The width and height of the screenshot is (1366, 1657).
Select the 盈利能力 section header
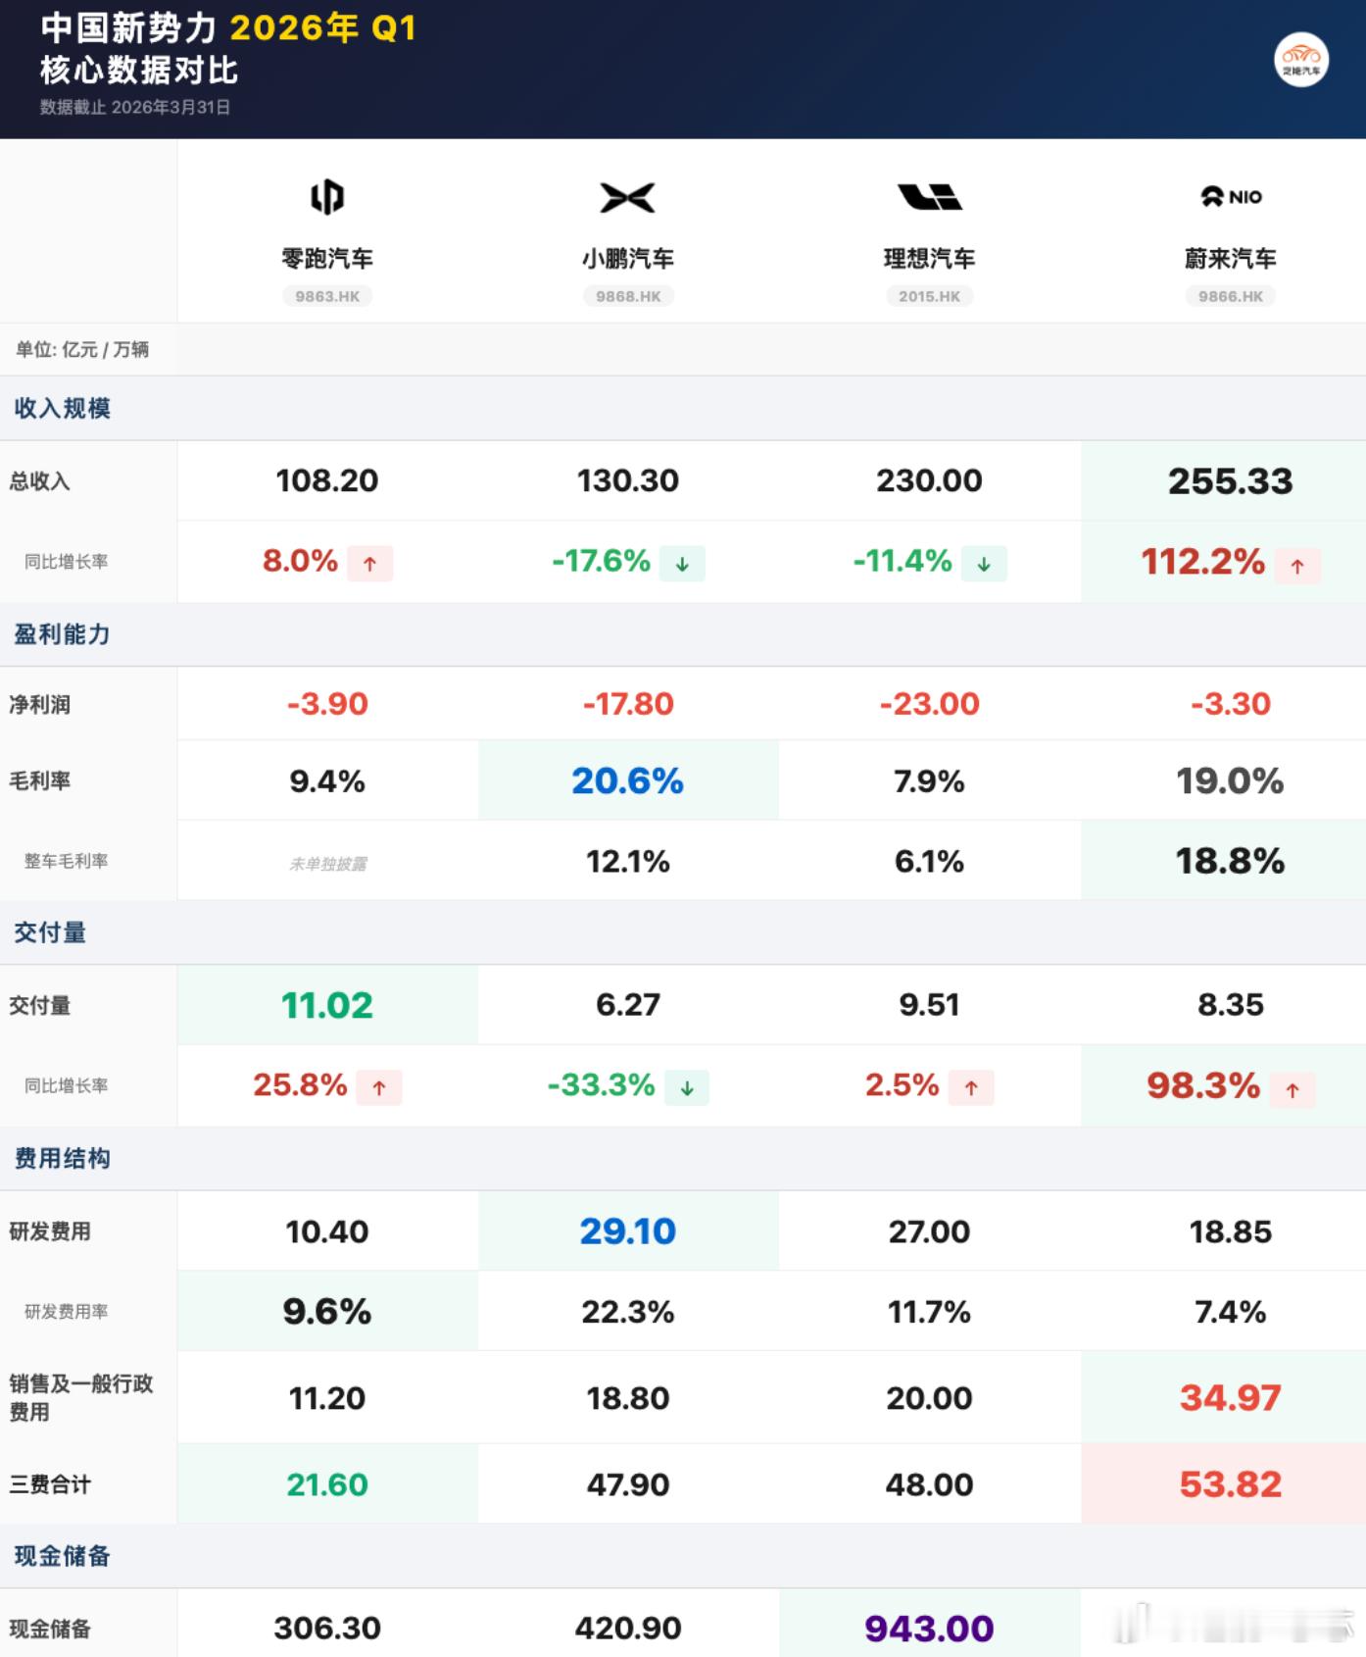pos(683,634)
